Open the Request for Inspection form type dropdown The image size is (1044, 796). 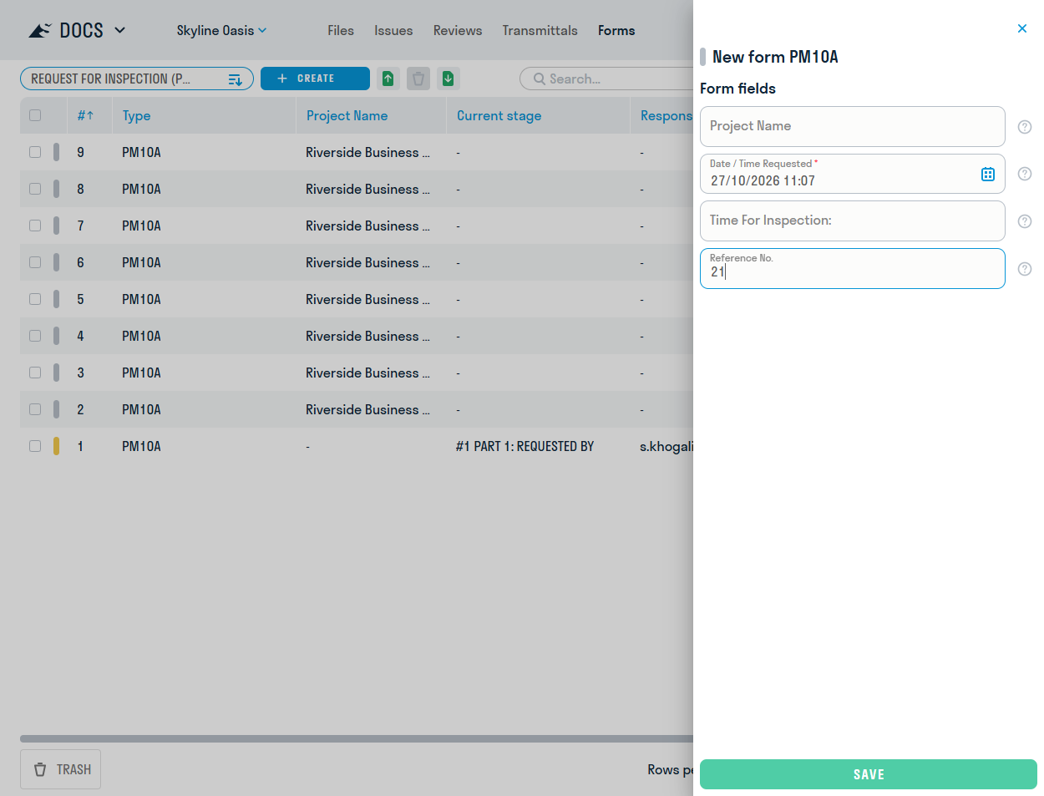(137, 79)
